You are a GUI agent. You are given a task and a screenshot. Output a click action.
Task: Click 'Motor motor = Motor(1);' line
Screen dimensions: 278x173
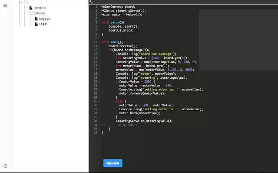click(x=122, y=14)
